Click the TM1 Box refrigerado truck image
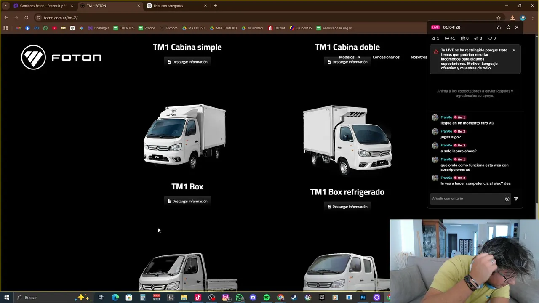This screenshot has height=303, width=539. pos(348,140)
